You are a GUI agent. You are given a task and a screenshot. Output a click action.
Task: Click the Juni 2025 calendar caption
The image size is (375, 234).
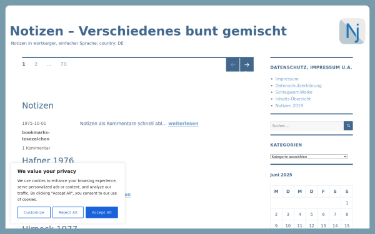pos(281,175)
